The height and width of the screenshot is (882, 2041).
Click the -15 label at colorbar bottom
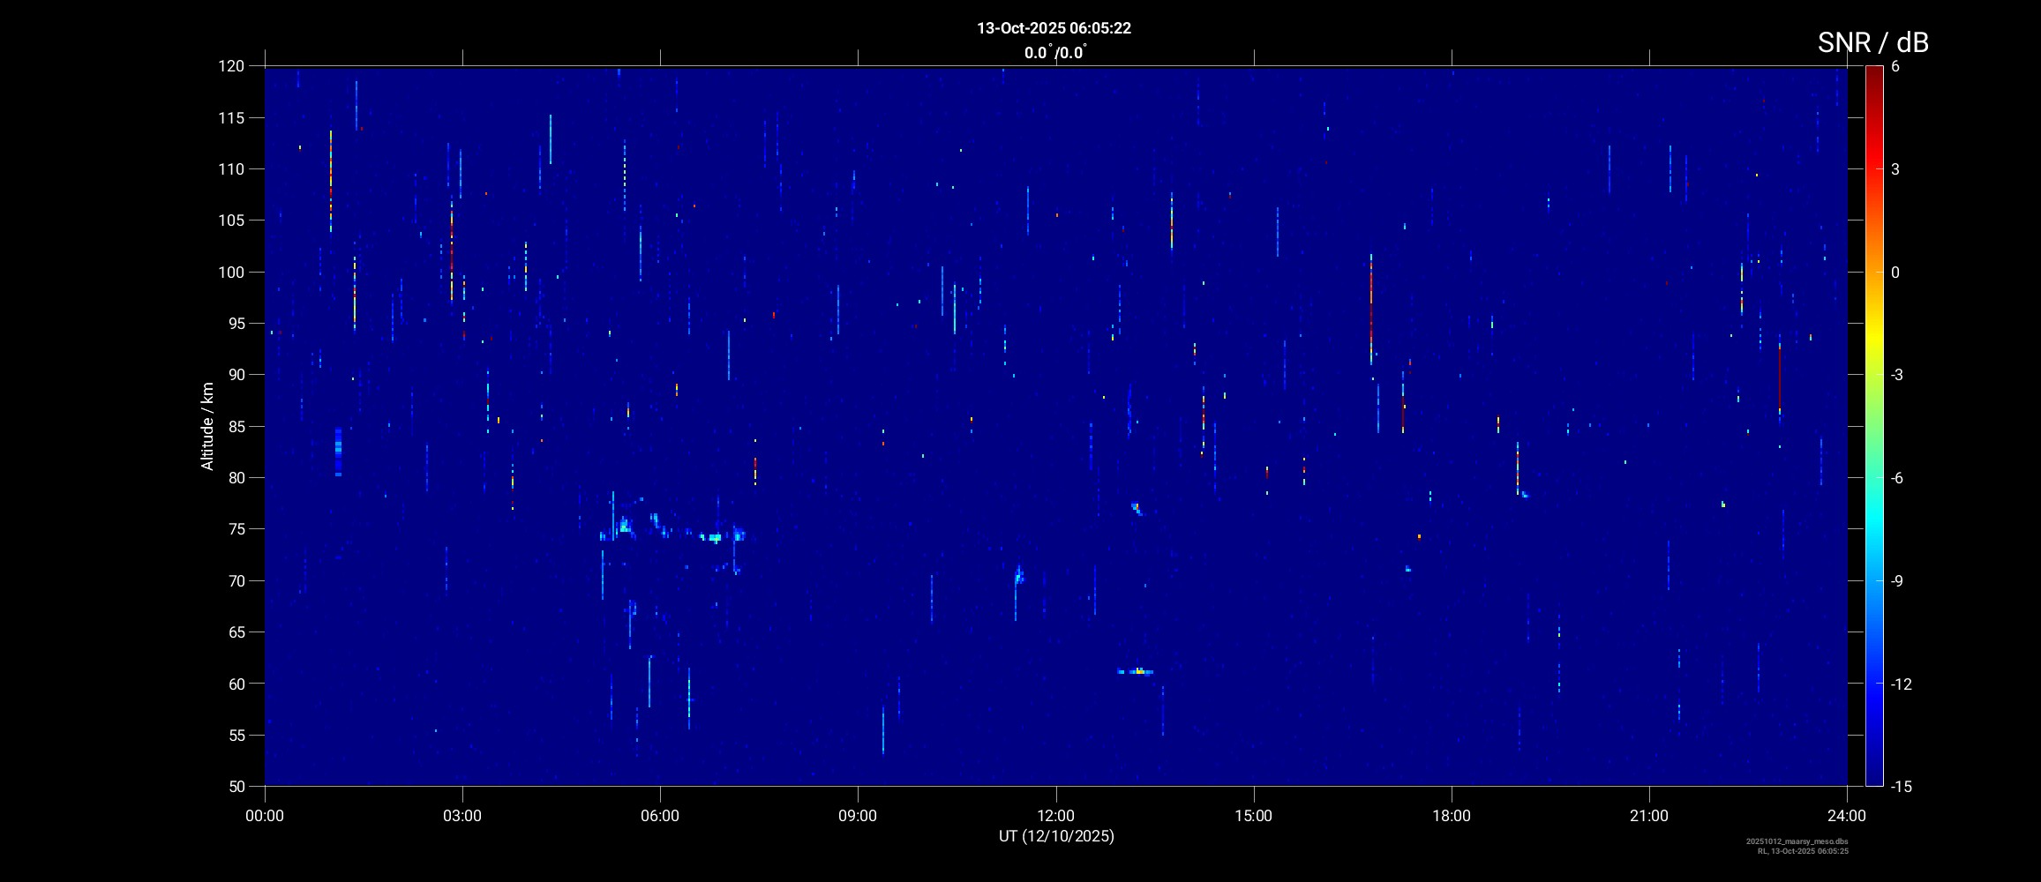1901,786
